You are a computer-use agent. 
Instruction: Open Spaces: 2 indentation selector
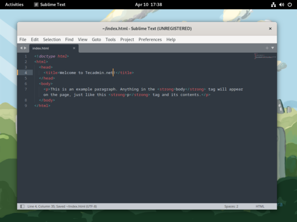(x=231, y=206)
